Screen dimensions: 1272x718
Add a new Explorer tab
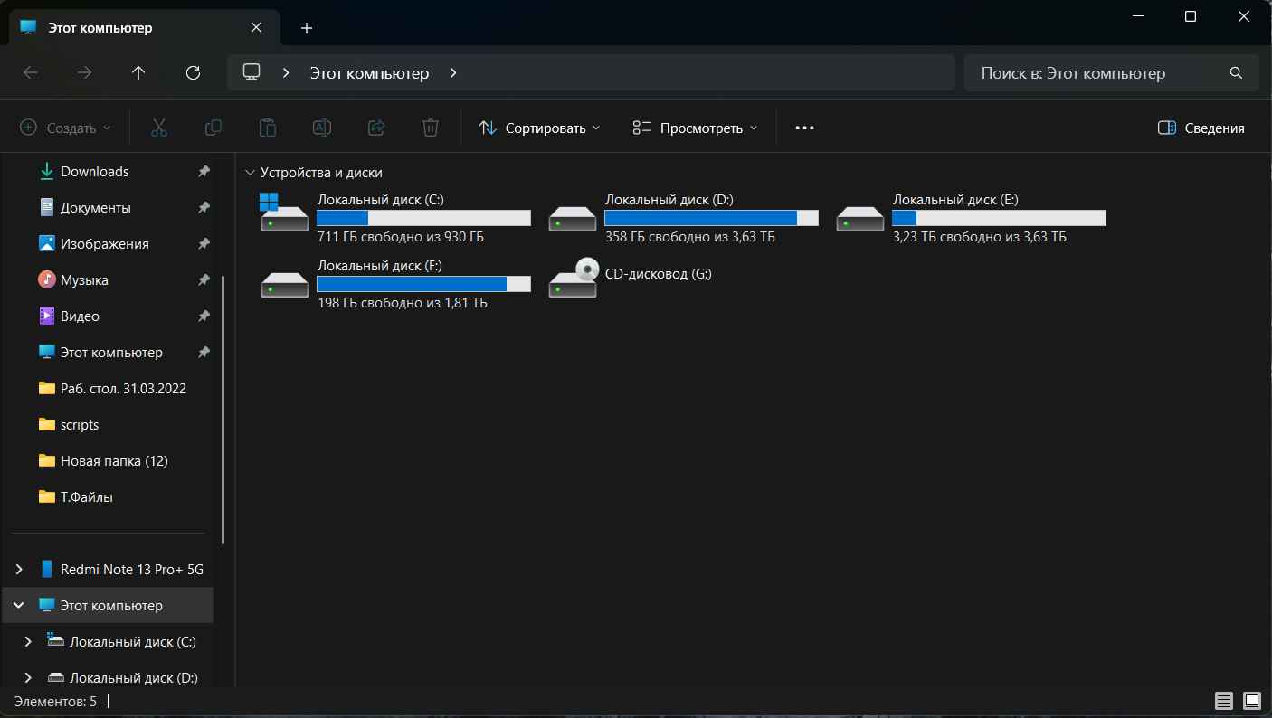[x=307, y=28]
